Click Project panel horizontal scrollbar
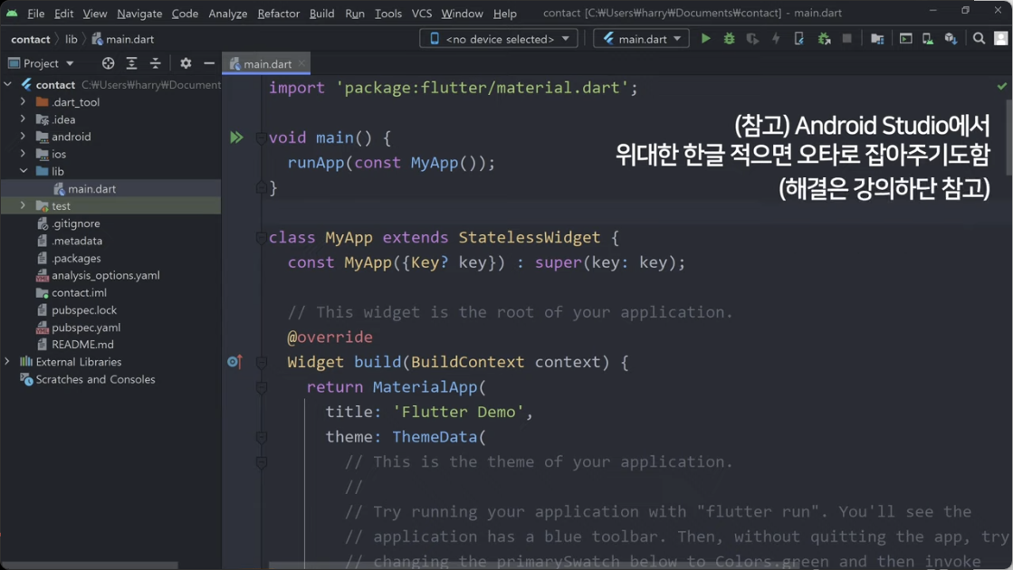This screenshot has width=1013, height=570. coord(91,565)
